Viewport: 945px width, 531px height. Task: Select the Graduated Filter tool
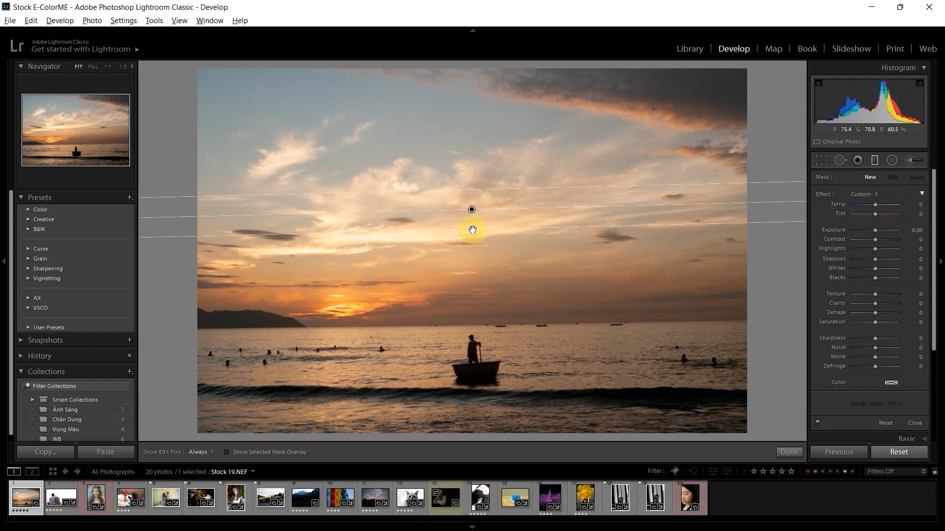coord(875,160)
